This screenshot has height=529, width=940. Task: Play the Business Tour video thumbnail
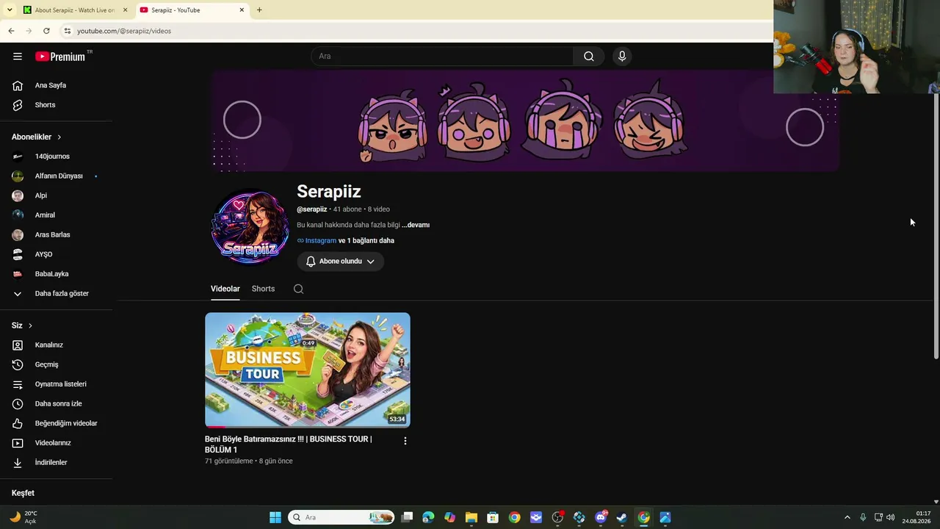pyautogui.click(x=308, y=370)
